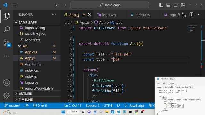
Task: Click line number 9 in the gutter
Action: click(x=70, y=70)
